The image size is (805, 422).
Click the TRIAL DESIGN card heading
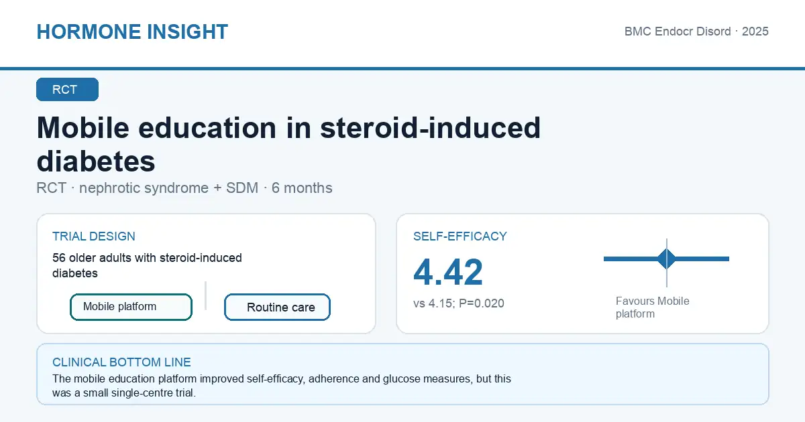coord(94,236)
